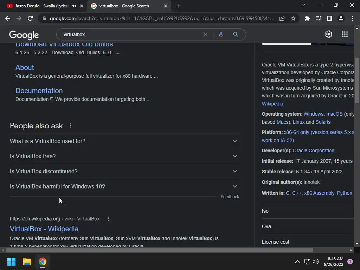Image resolution: width=360 pixels, height=270 pixels.
Task: Submit search with magnifier icon
Action: 236,34
